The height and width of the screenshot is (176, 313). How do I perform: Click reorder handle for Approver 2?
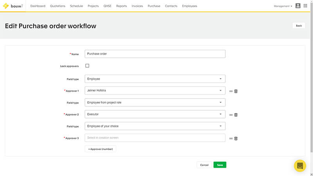point(231,115)
